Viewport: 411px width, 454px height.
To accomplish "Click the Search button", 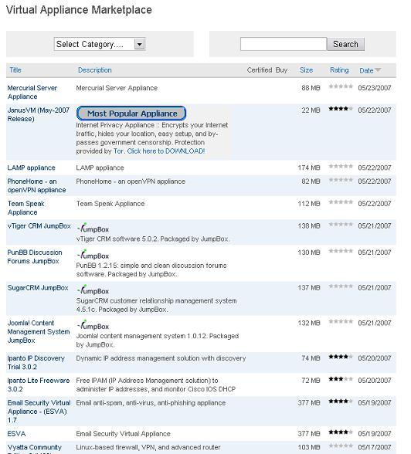I will tap(345, 44).
